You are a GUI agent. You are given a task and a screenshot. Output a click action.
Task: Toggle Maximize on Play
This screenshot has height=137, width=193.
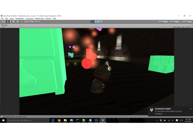166,27
